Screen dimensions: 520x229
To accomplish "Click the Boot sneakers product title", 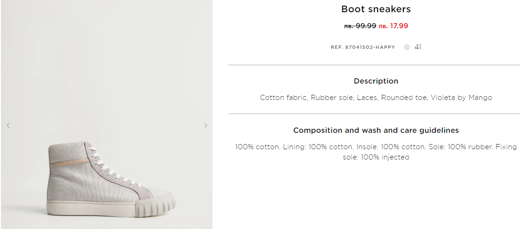I will pos(376,9).
